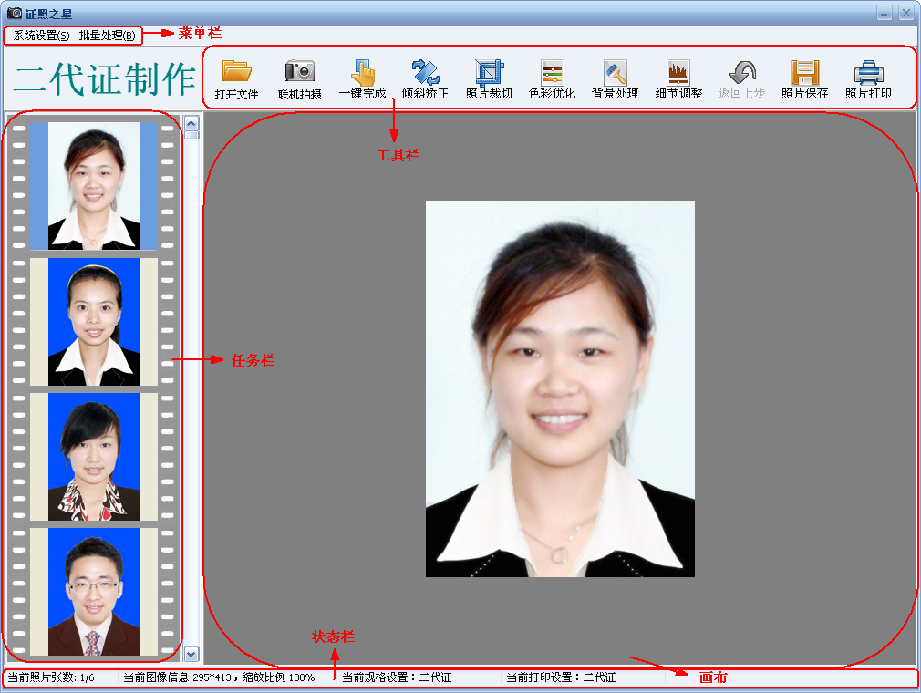The image size is (921, 693).
Task: Select the first filmstrip thumbnail
Action: 94,185
